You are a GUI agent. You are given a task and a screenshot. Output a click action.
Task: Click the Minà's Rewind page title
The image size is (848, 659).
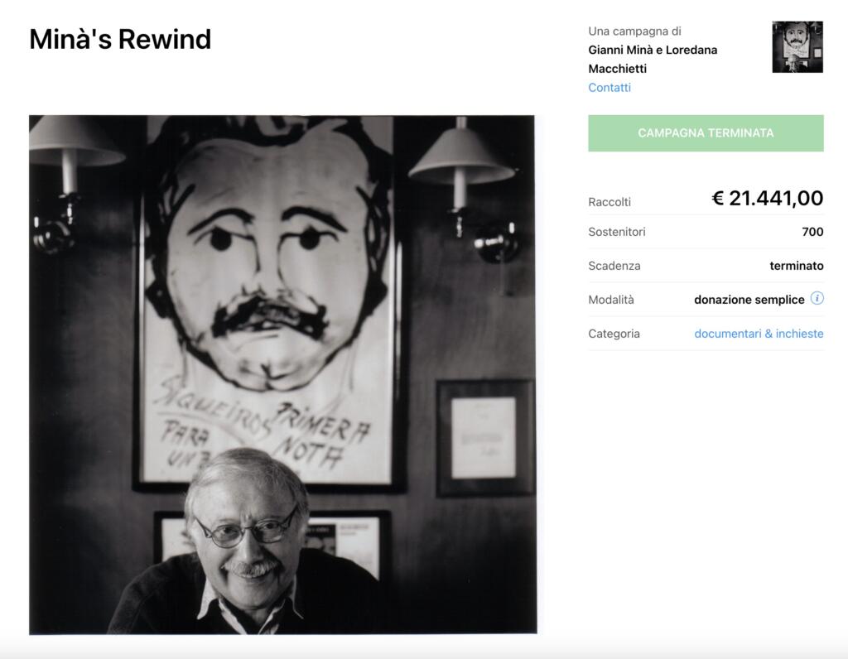(x=120, y=40)
